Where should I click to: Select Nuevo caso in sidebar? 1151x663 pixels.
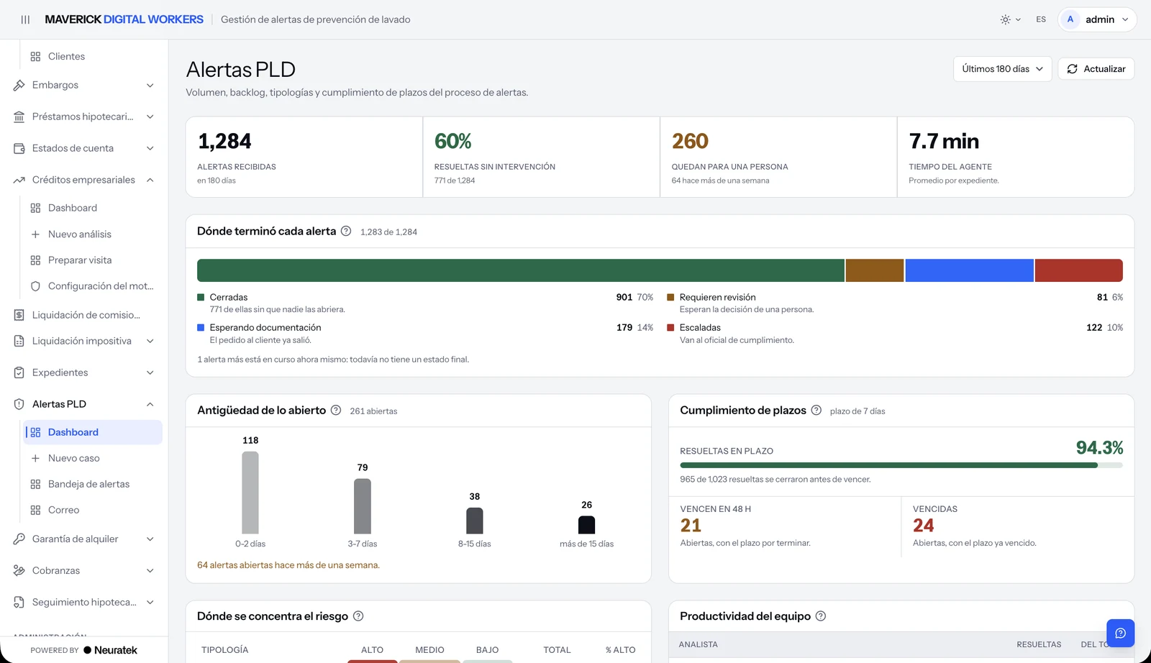tap(93, 458)
